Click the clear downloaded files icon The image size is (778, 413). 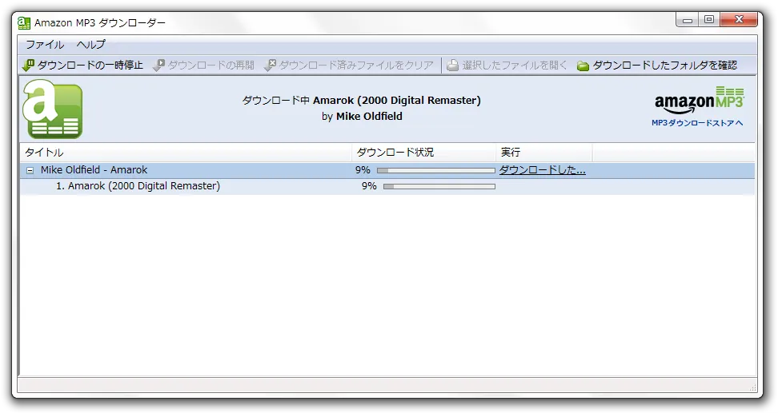click(x=270, y=65)
